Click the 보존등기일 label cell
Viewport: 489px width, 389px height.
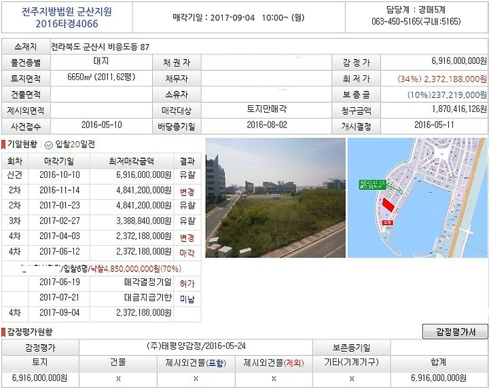coord(352,348)
